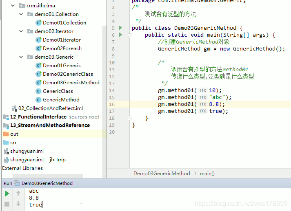Click demo03.Generic package folder icon
The height and width of the screenshot is (211, 291).
30,57
